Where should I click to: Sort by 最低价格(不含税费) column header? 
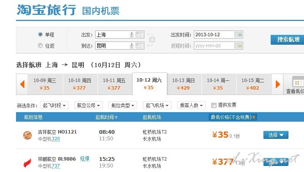(x=233, y=117)
